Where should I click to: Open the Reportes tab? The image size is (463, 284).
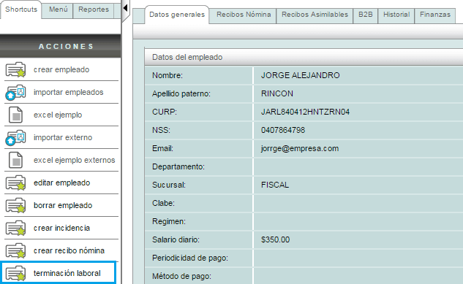click(x=94, y=9)
